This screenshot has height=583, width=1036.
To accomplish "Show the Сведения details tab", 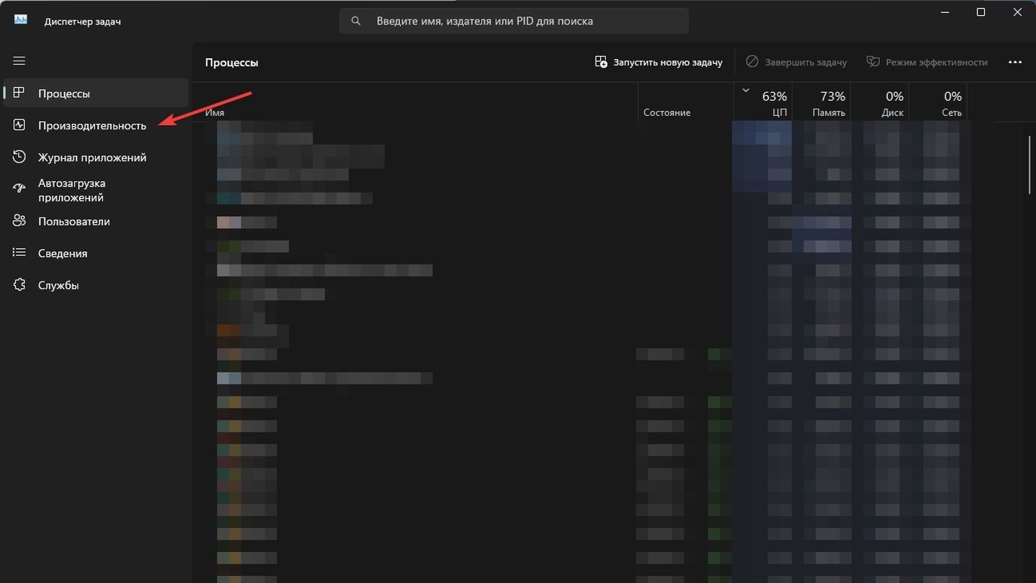I will [x=96, y=253].
